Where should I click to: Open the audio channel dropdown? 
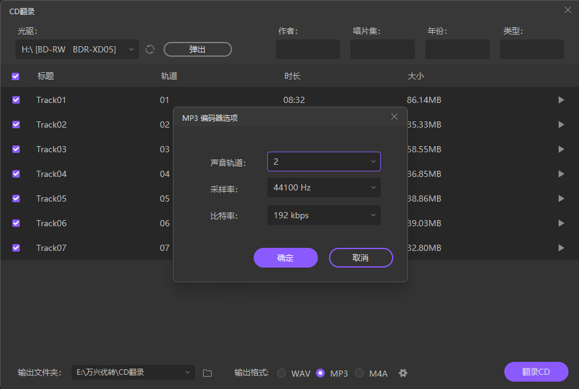[x=323, y=162]
